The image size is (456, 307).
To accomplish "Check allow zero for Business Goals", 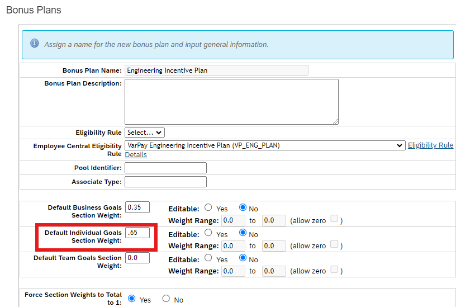I will (x=334, y=219).
